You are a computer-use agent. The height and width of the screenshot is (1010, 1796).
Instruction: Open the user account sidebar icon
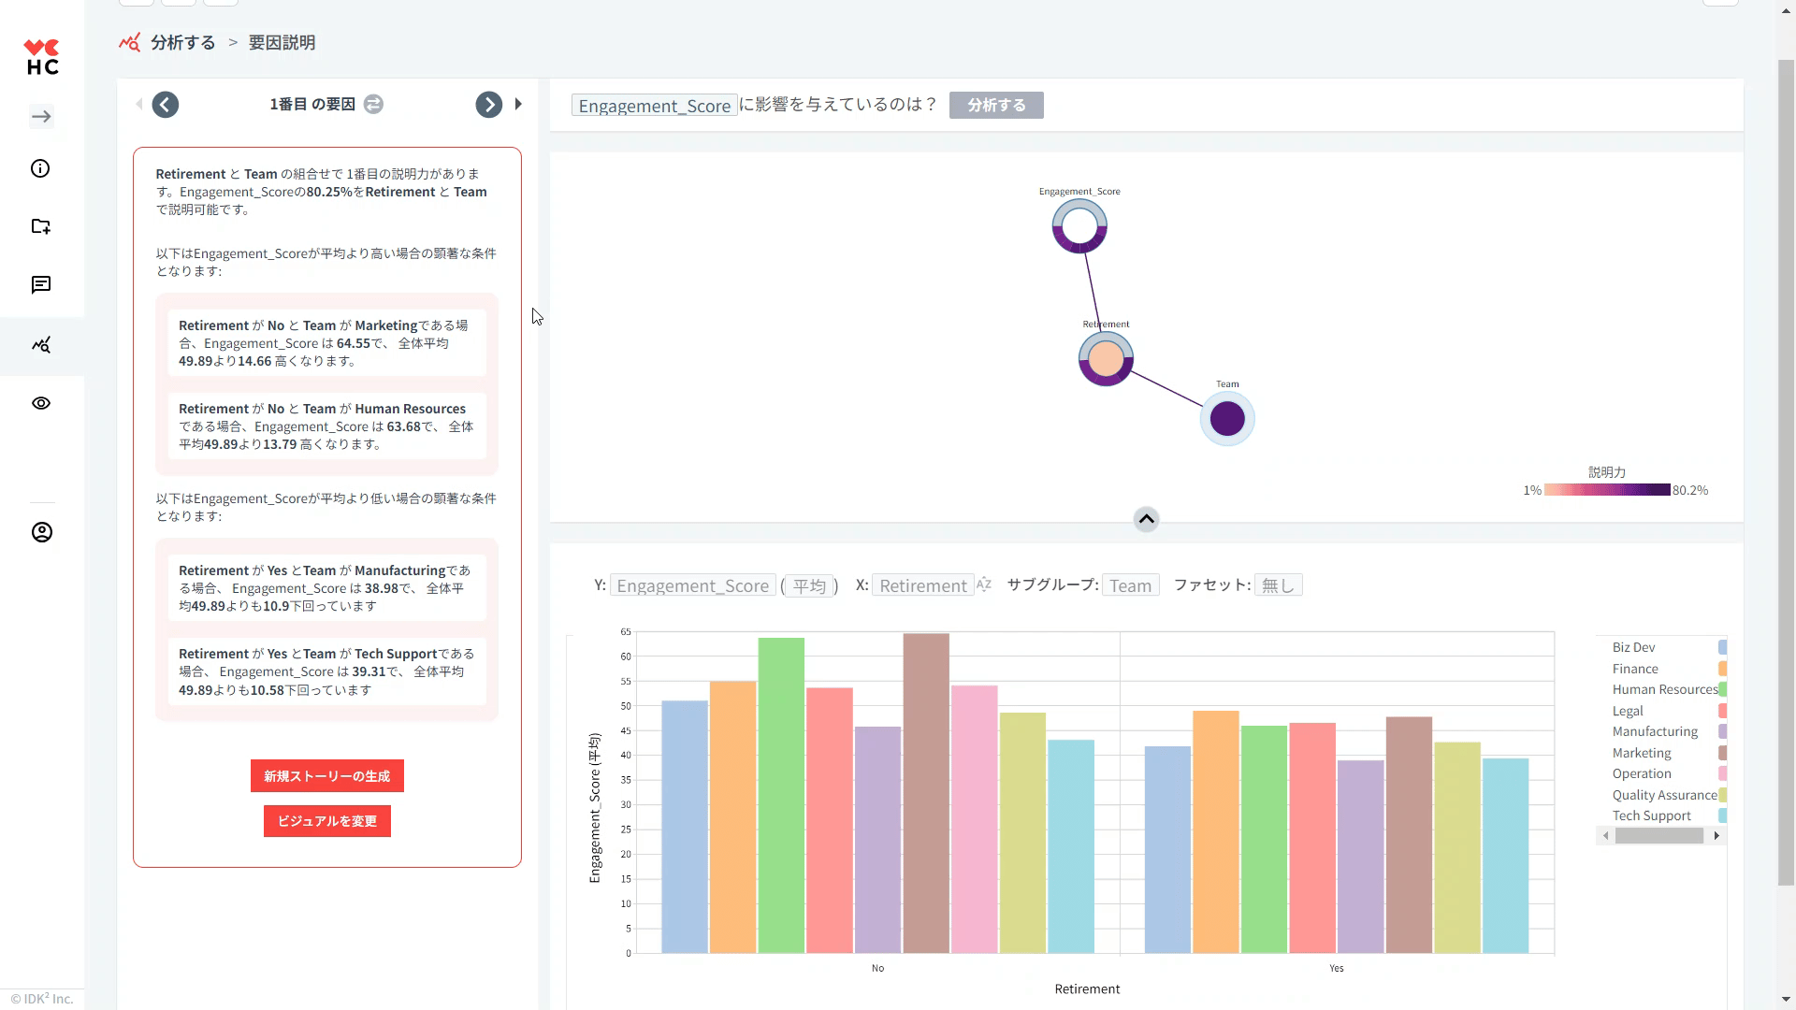[x=41, y=532]
